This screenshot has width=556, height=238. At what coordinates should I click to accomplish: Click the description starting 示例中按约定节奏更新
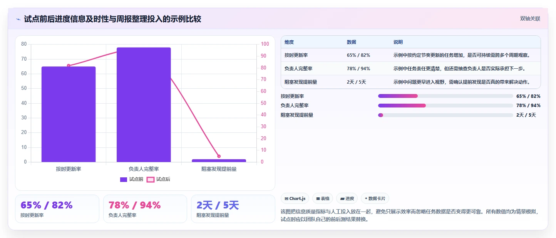tap(462, 55)
